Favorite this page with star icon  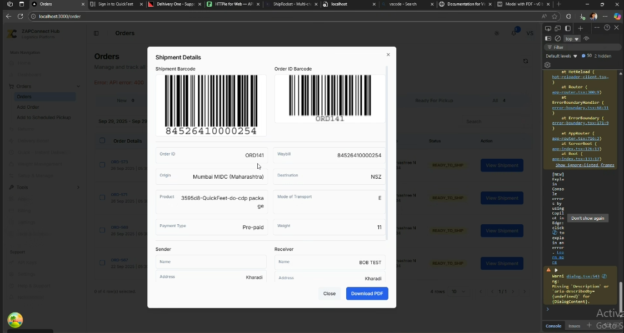point(555,17)
